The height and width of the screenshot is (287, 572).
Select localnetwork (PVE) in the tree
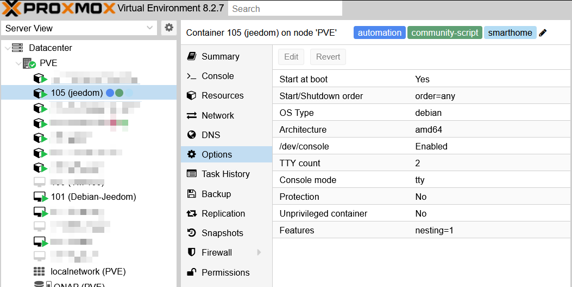click(x=88, y=271)
